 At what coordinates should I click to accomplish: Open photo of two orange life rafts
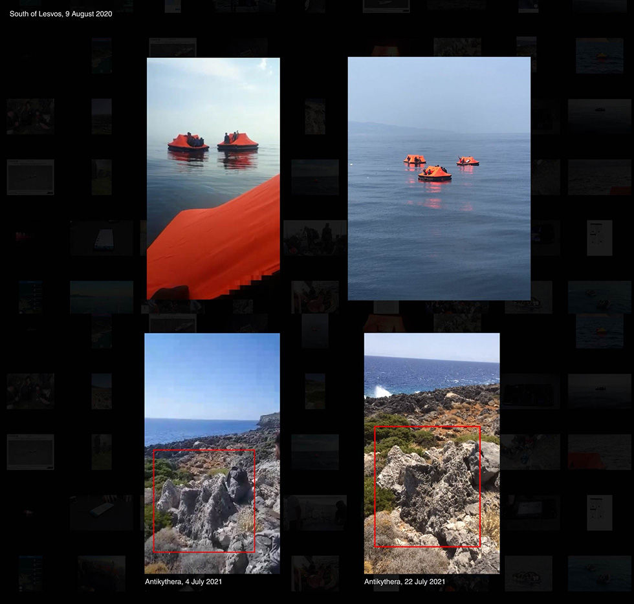click(213, 178)
